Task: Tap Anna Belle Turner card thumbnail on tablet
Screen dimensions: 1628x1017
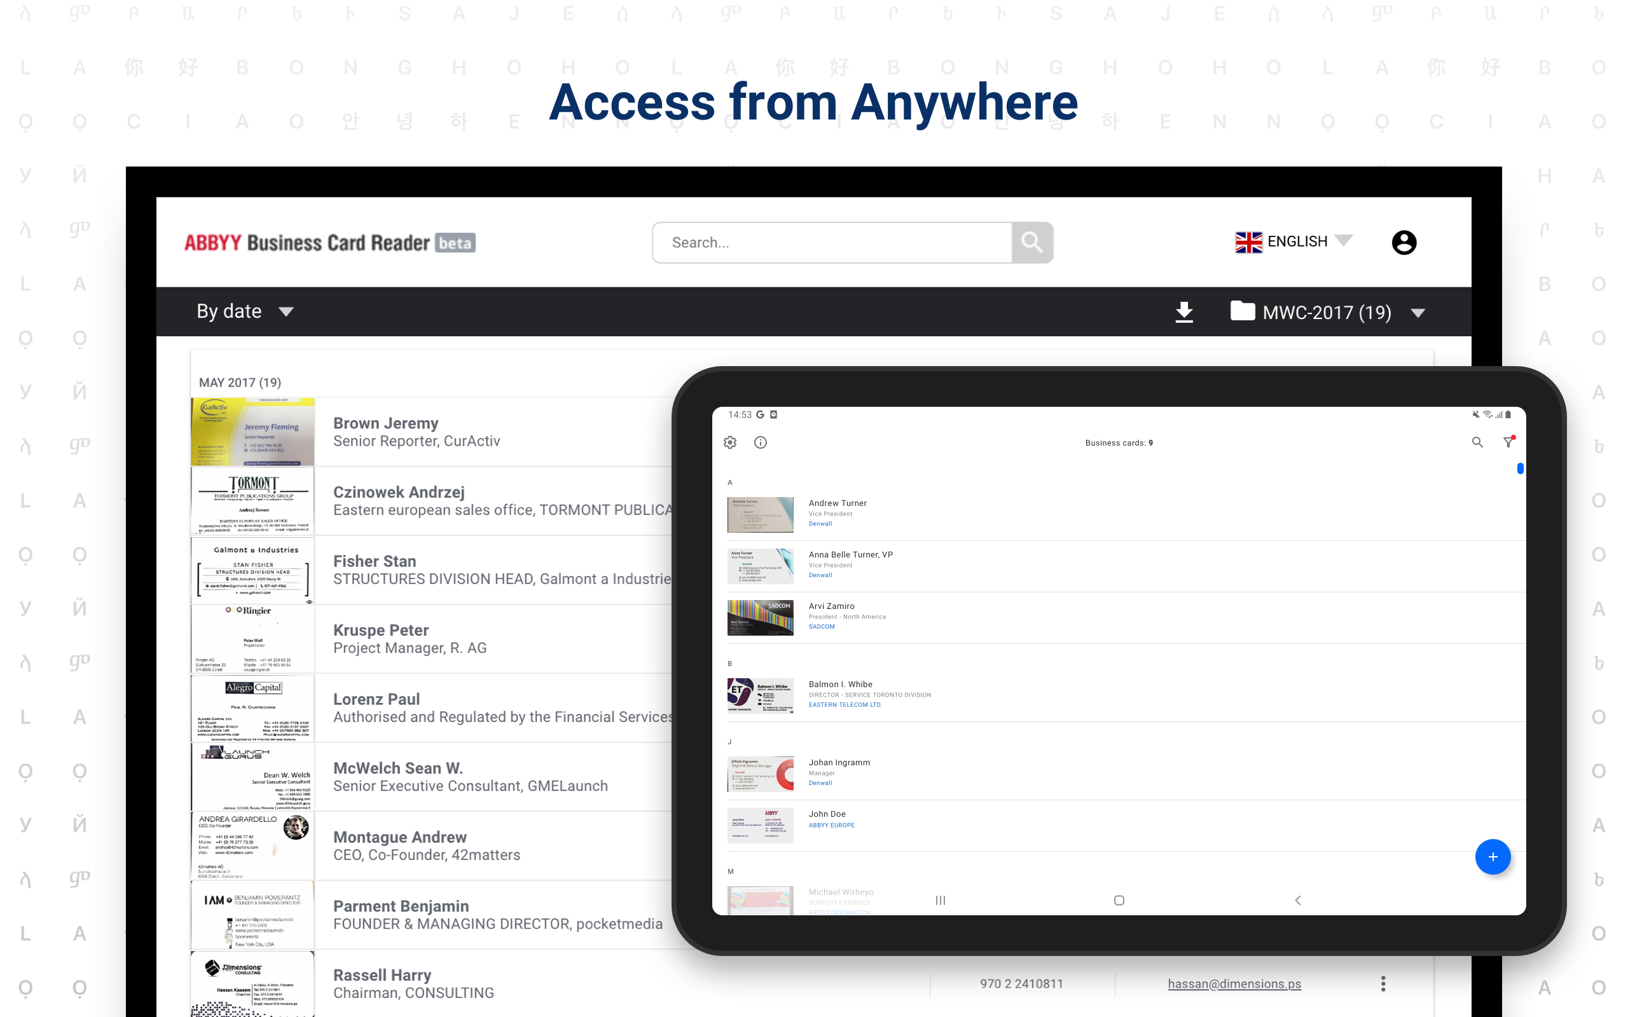Action: tap(760, 566)
